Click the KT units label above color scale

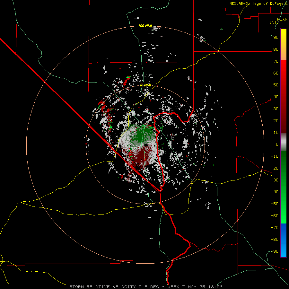point(274,22)
